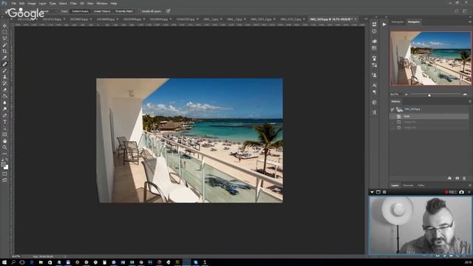Image resolution: width=473 pixels, height=266 pixels.
Task: Adjust the Navigator zoom slider handle
Action: click(x=429, y=95)
